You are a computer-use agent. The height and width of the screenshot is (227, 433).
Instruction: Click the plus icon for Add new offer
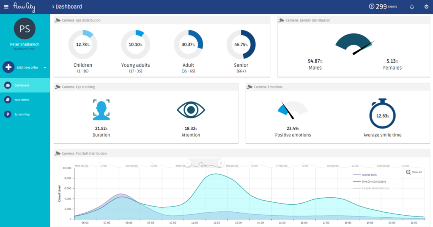click(8, 67)
